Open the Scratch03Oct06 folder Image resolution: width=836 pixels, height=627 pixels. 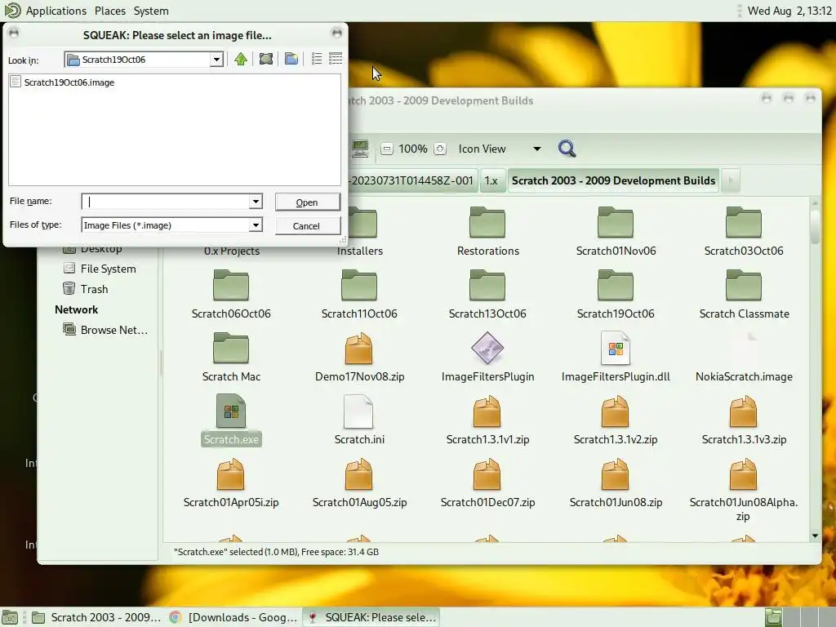pyautogui.click(x=744, y=232)
